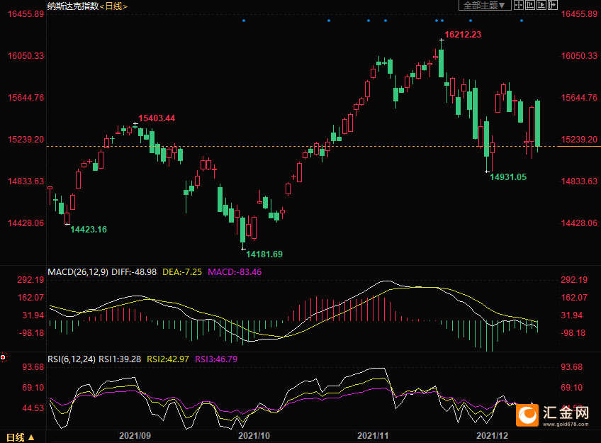
Task: Click the export chart arrow icon
Action: [x=553, y=5]
